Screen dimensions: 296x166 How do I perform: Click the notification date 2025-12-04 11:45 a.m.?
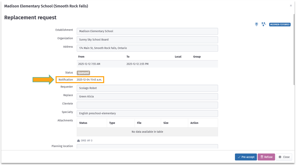click(89, 80)
